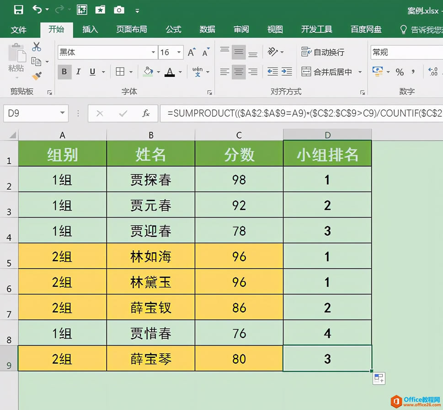
Task: Click 告诉我您 search help box
Action: (x=421, y=30)
